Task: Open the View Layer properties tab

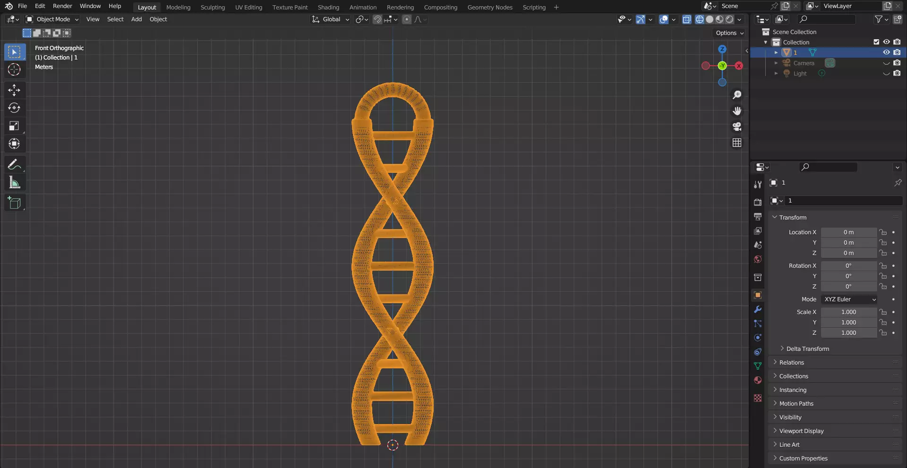Action: tap(758, 230)
